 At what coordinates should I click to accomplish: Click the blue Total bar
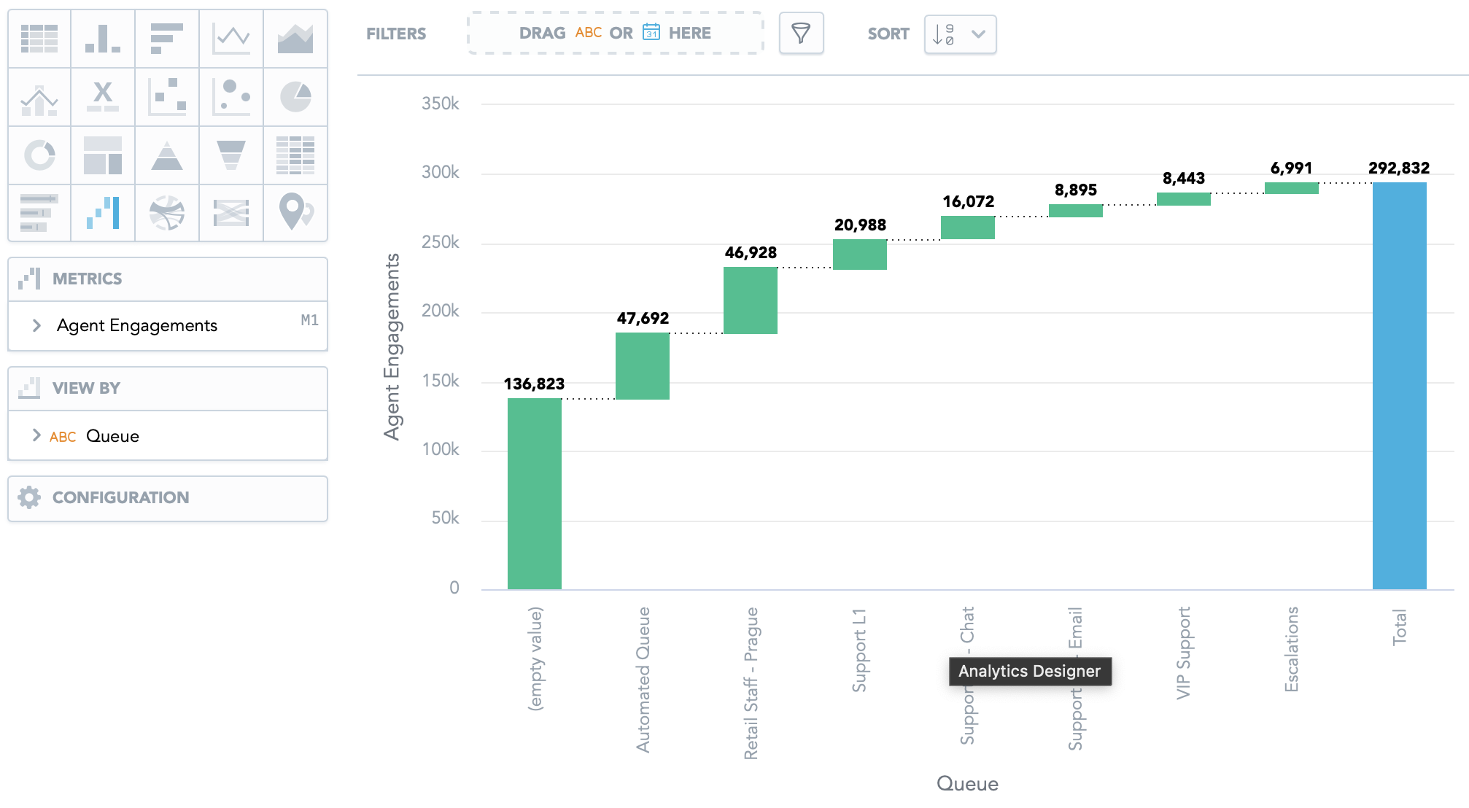(1399, 386)
